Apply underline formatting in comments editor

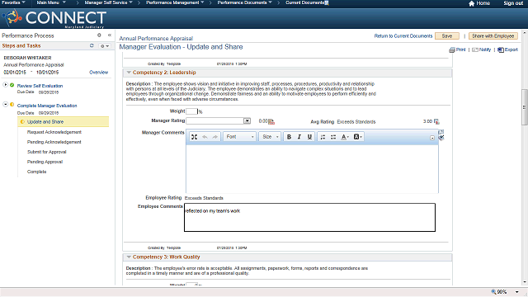pos(309,137)
